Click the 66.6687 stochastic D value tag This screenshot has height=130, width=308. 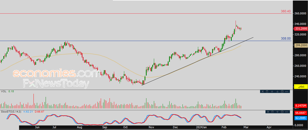[301, 113]
